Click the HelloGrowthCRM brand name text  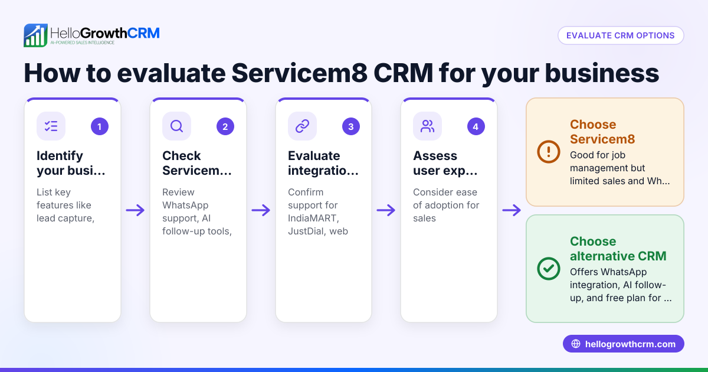click(x=105, y=32)
